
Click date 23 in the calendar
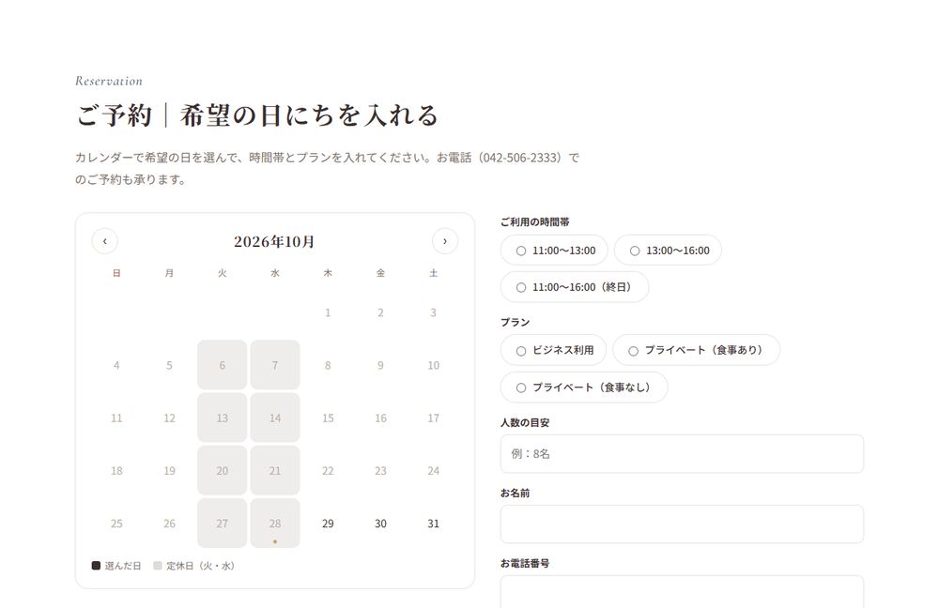point(380,470)
